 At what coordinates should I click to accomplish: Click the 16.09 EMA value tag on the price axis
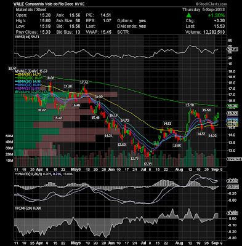232,106
